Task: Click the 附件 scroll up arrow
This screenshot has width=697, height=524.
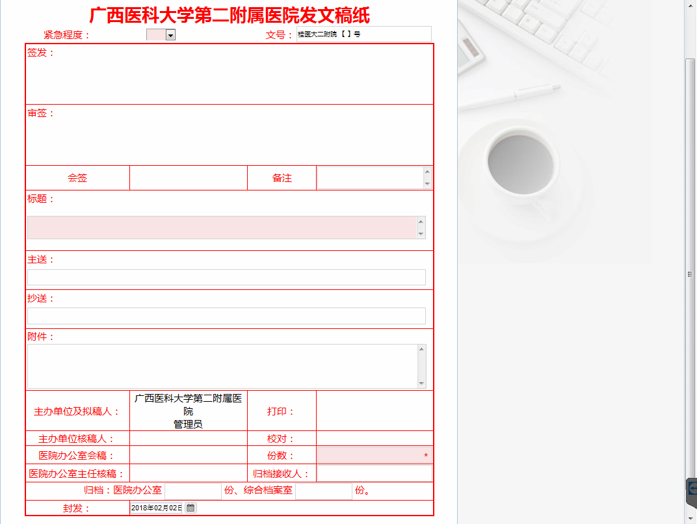Action: point(421,349)
